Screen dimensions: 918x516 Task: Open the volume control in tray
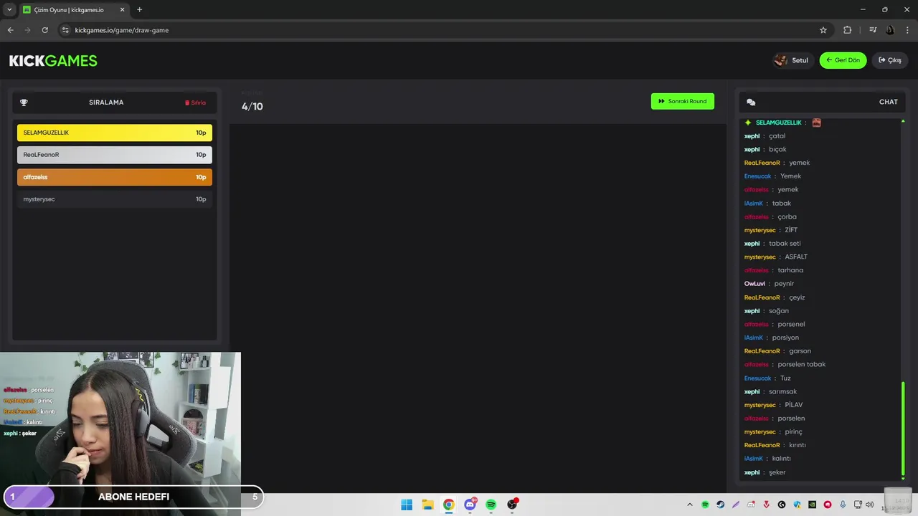tap(870, 505)
